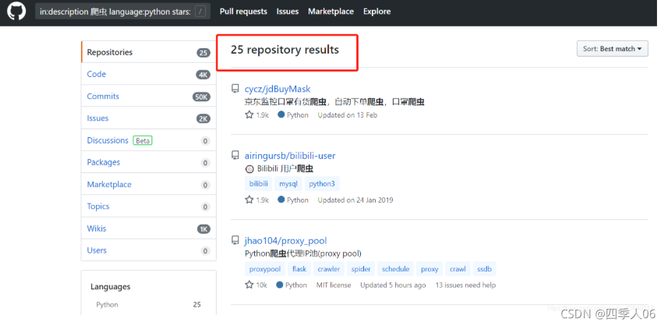Screen dimensions: 665x325
Task: Select the Users results filter
Action: (x=148, y=251)
